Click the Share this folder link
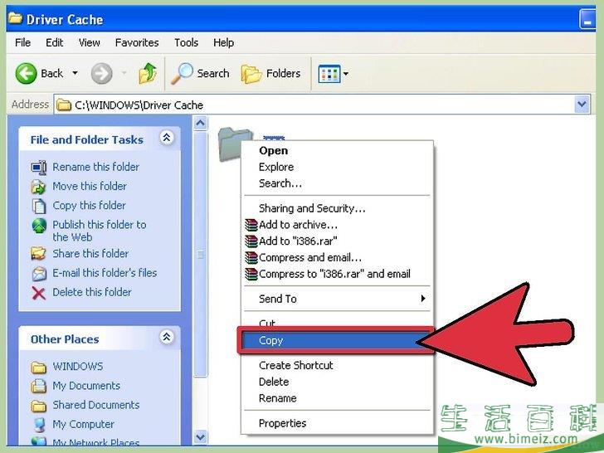The width and height of the screenshot is (604, 453). coord(90,254)
